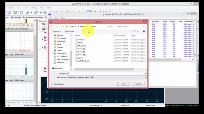Select the MyHome capture file
The width and height of the screenshot is (204, 114).
point(82,46)
